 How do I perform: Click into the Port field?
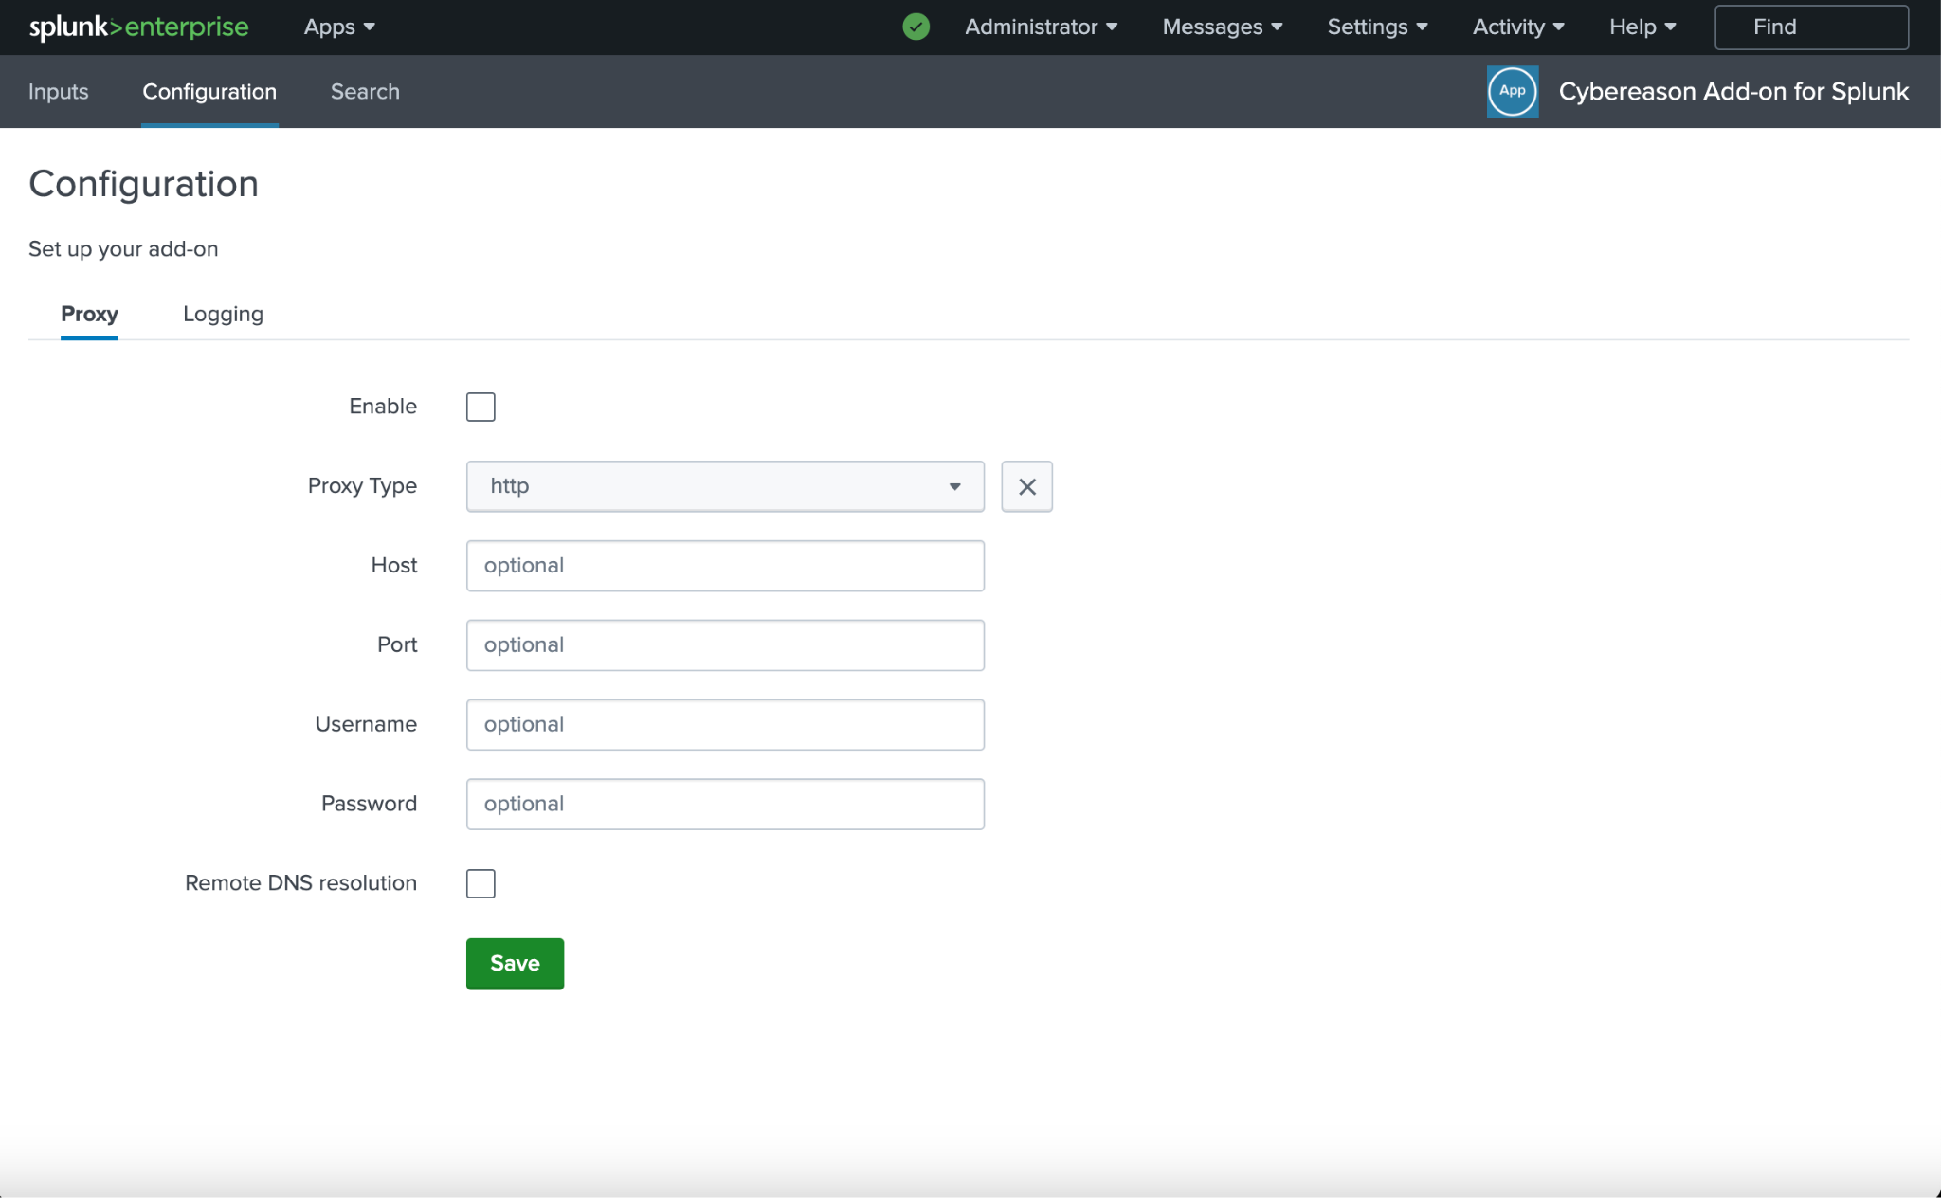coord(725,645)
